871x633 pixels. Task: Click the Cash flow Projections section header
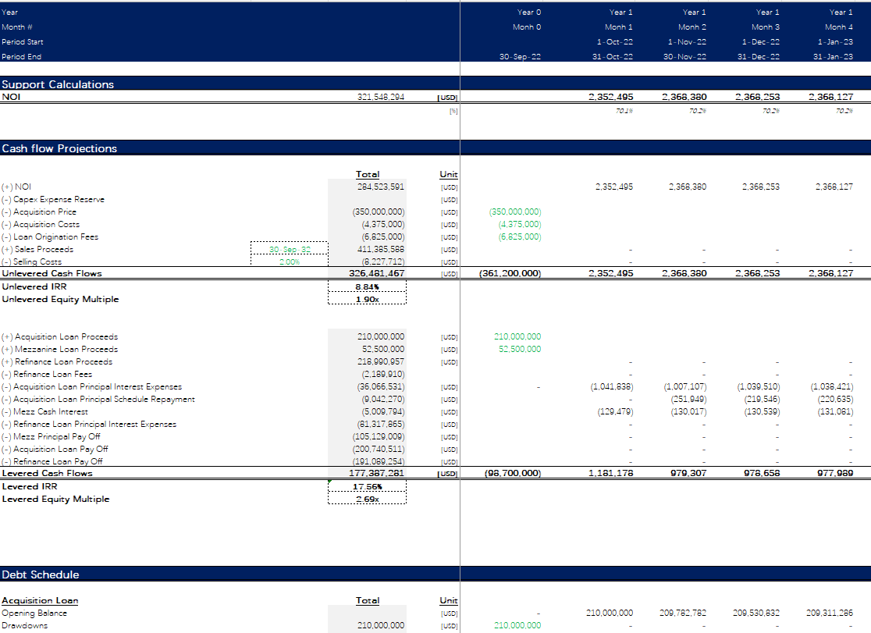(59, 148)
